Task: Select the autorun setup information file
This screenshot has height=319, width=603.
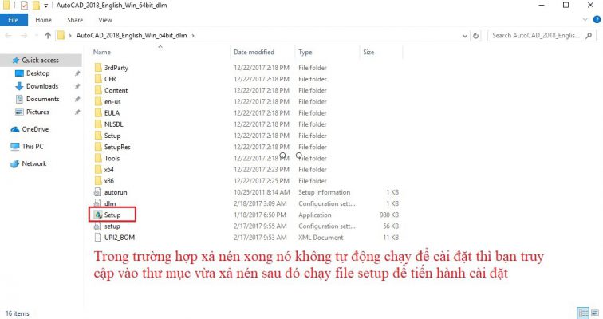Action: click(x=116, y=192)
